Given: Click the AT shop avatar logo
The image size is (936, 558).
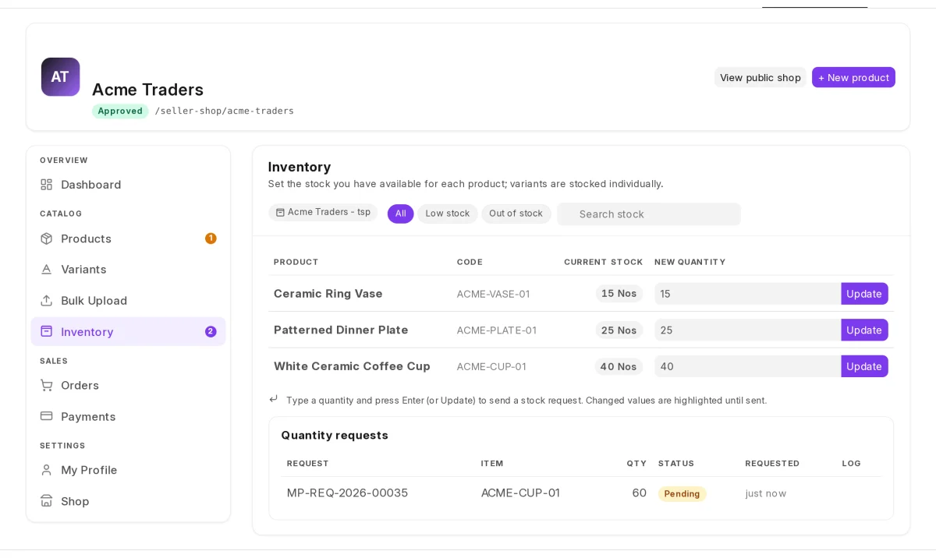Looking at the screenshot, I should (x=60, y=76).
